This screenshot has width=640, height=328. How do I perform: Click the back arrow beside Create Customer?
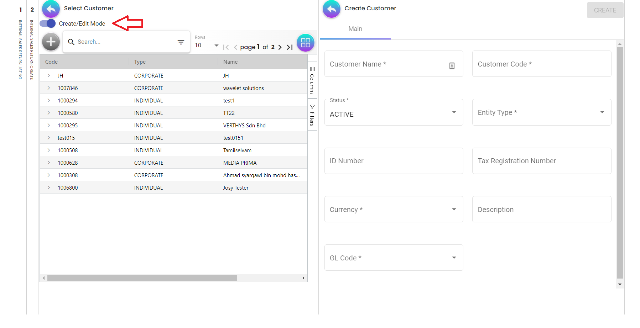pyautogui.click(x=332, y=9)
